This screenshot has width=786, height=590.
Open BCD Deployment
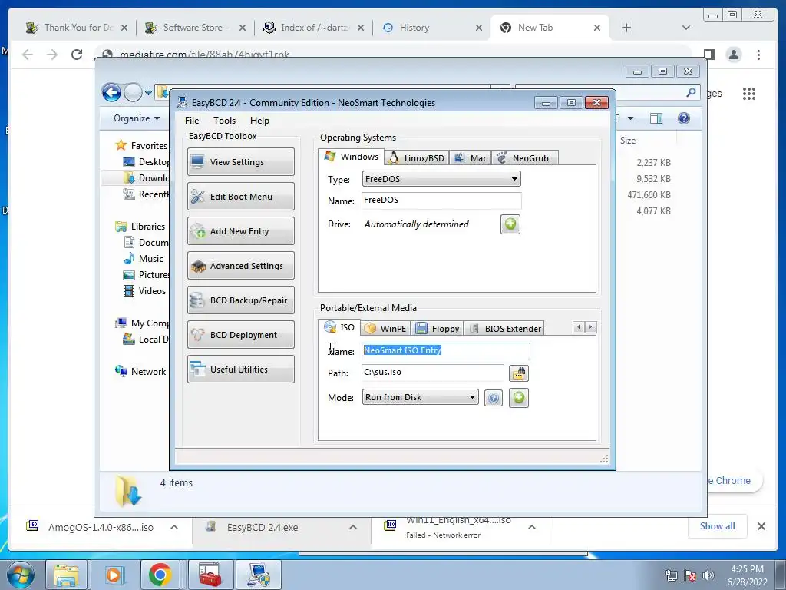(x=240, y=335)
